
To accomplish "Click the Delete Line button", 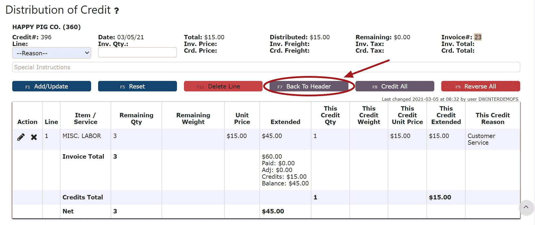I will (x=223, y=86).
